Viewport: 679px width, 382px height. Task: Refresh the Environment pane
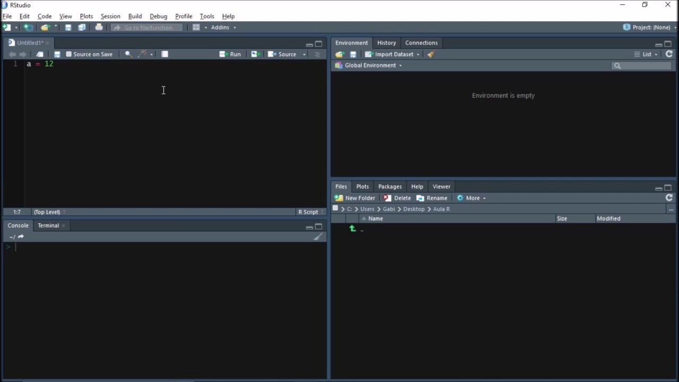click(669, 54)
